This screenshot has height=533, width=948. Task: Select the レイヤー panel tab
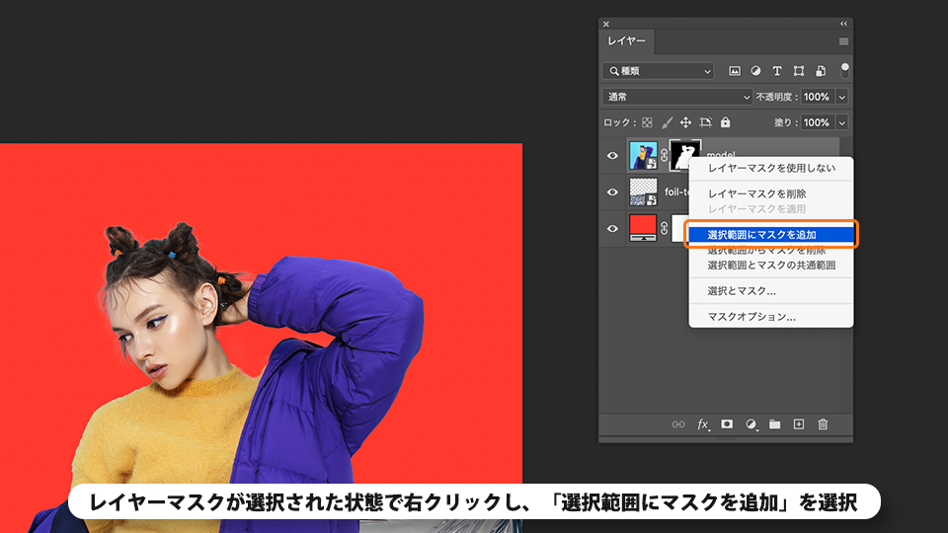[x=626, y=41]
